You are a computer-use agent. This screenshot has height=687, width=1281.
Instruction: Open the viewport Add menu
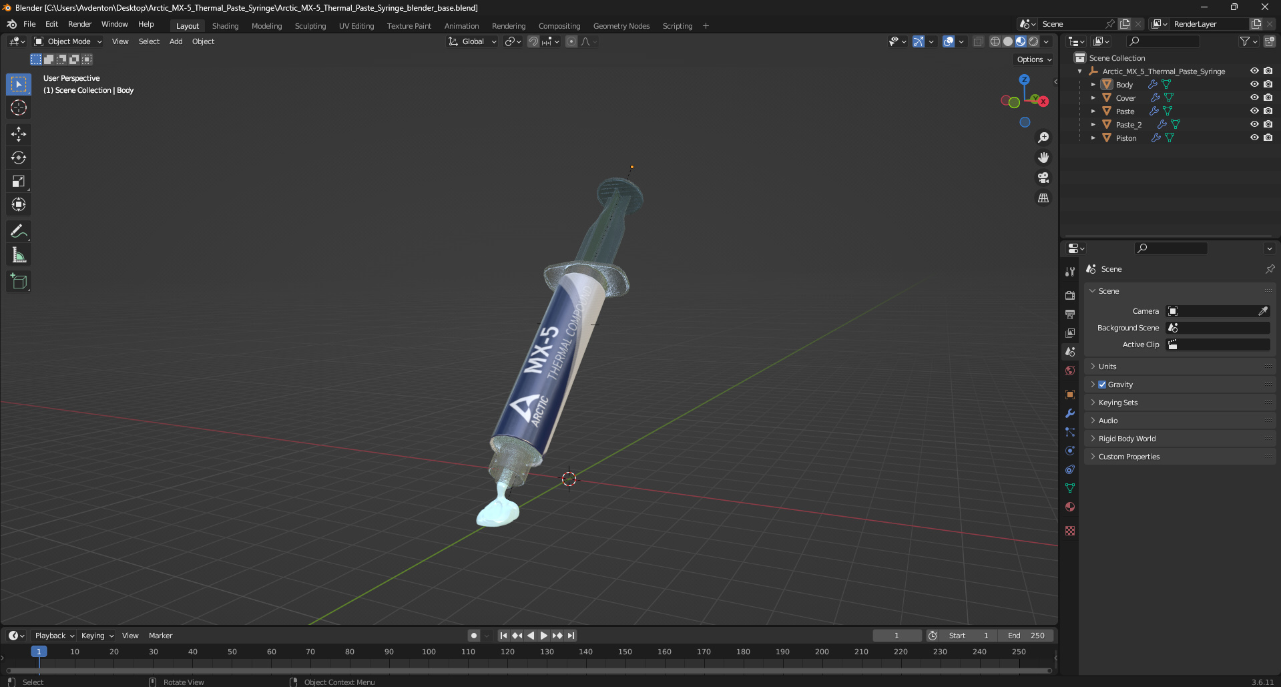click(x=176, y=41)
